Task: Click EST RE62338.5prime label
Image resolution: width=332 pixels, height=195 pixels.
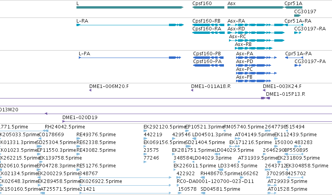Action: click(96, 142)
